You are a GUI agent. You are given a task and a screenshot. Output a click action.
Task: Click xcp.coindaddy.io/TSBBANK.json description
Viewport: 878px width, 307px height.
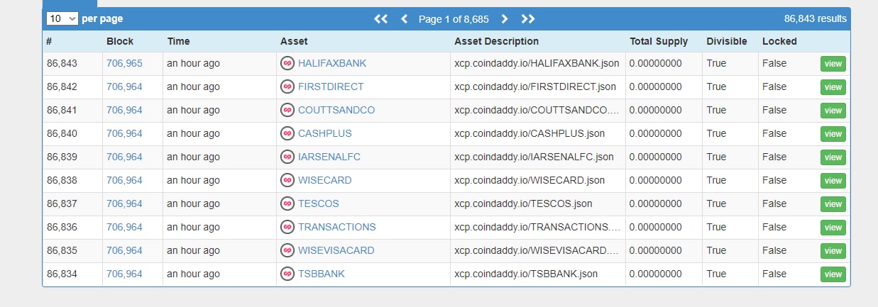526,274
